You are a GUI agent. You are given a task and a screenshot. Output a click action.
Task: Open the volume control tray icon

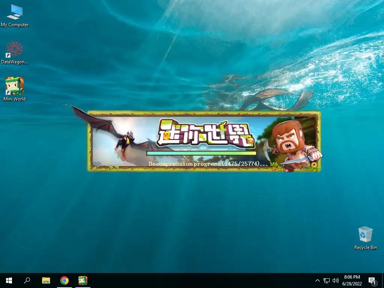tap(336, 280)
